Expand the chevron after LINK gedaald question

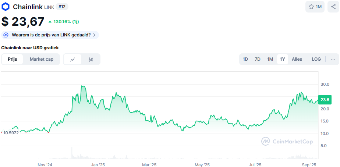tap(94, 35)
